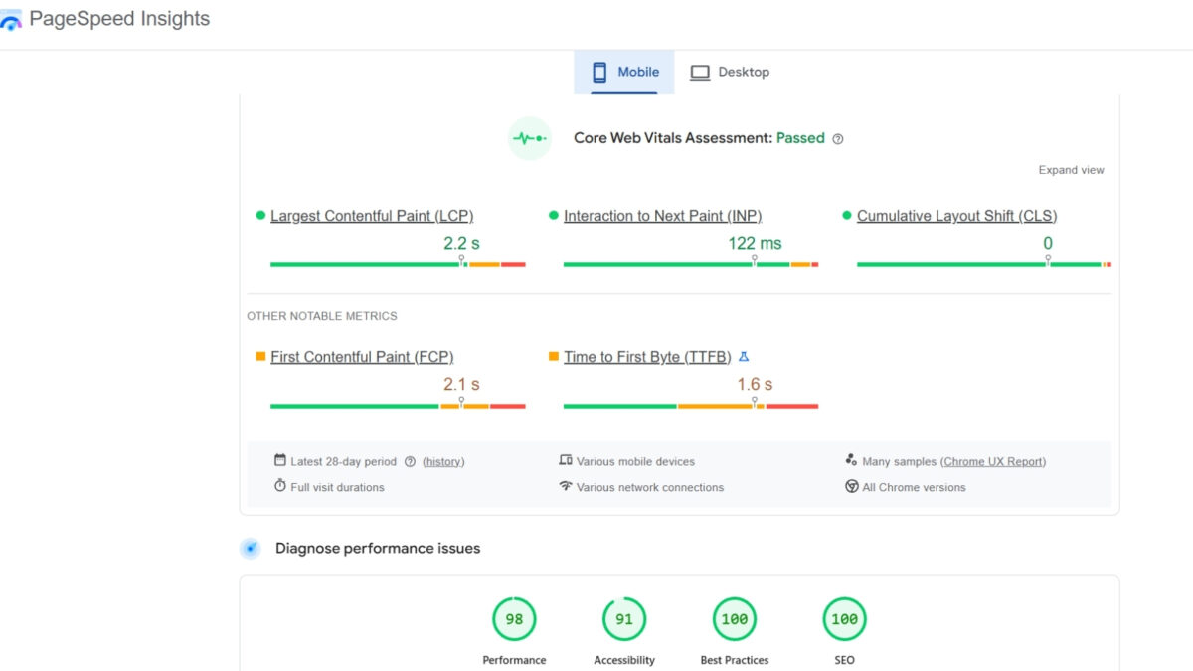Open help icon beside Passed assessment
The width and height of the screenshot is (1193, 671).
(838, 139)
